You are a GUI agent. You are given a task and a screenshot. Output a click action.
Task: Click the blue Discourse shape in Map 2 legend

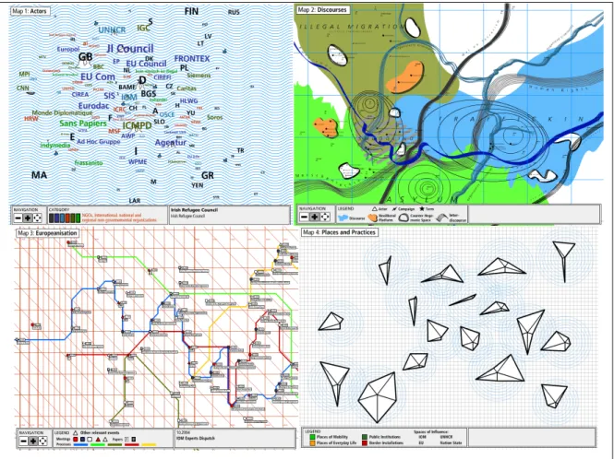pos(343,218)
